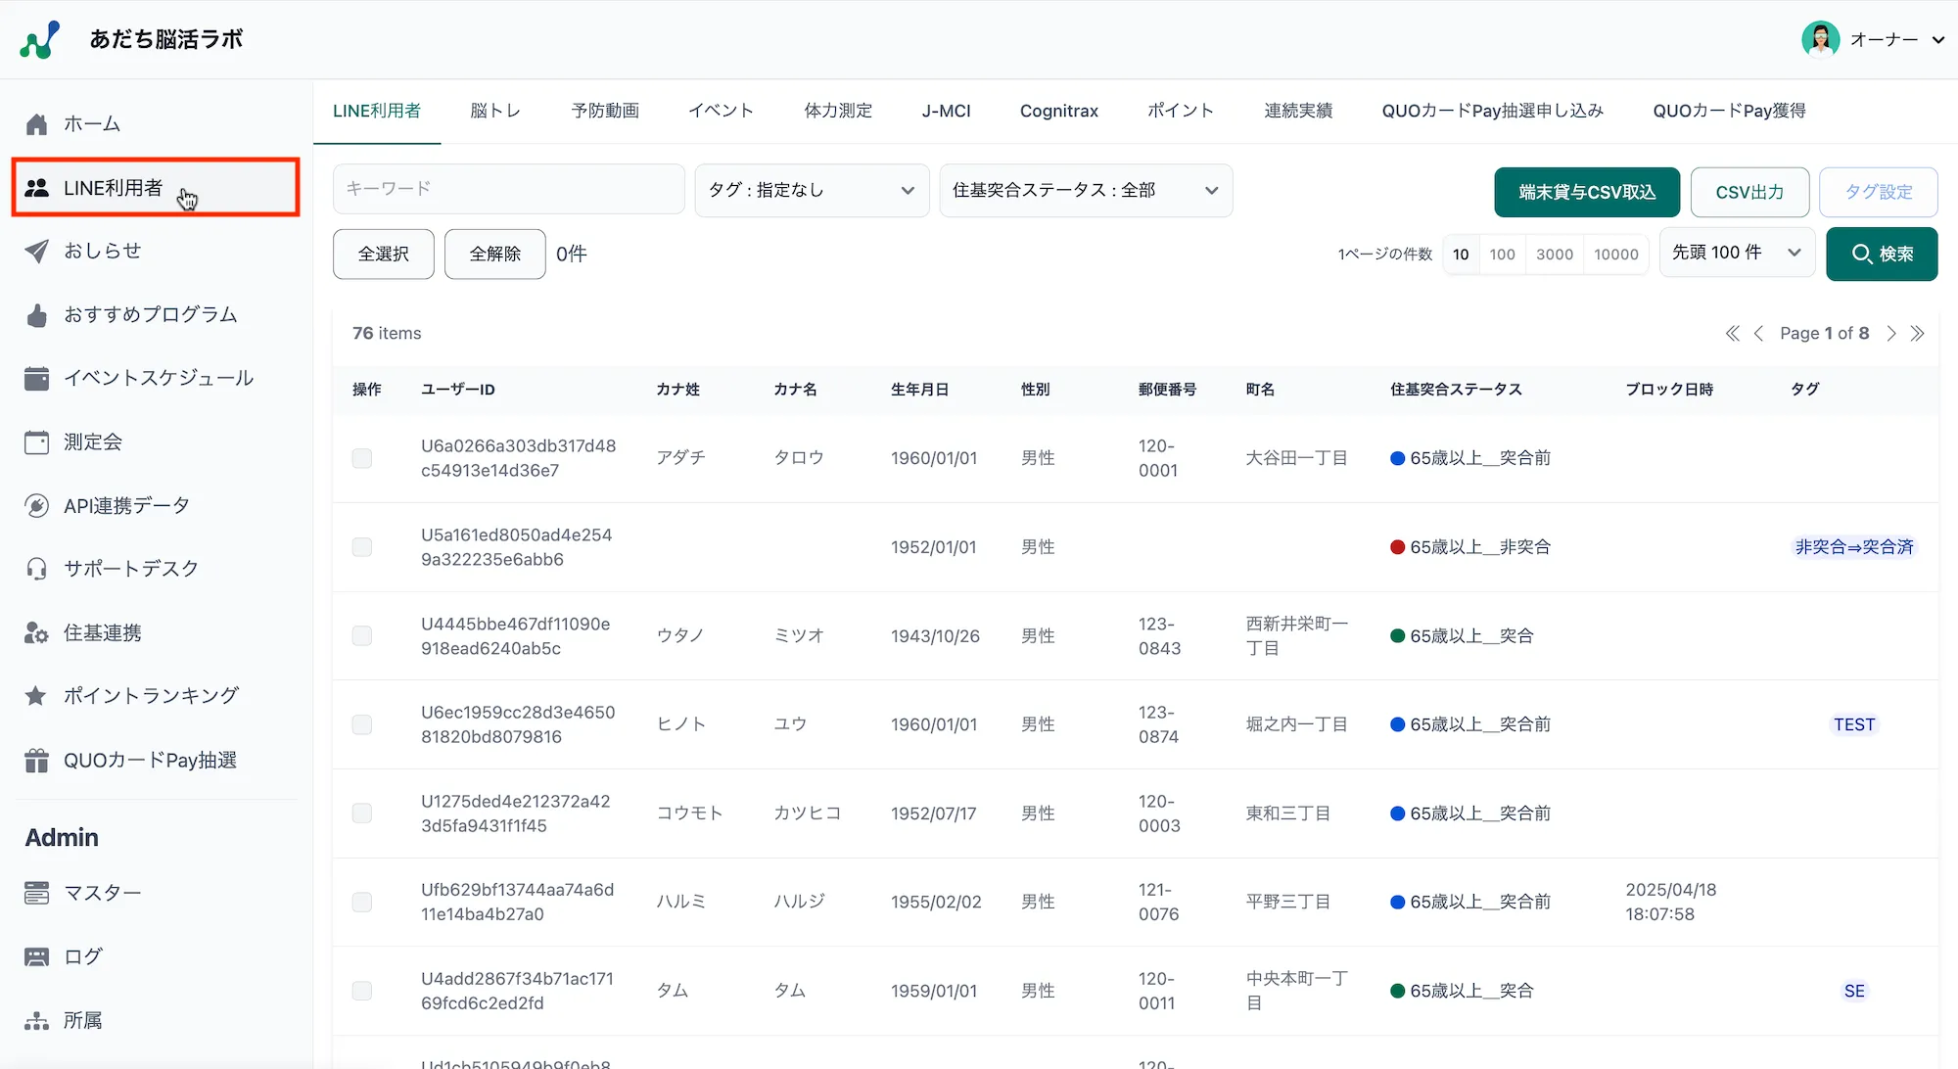Click the star icon for ポイントランキング
Viewport: 1958px width, 1069px height.
click(x=36, y=696)
